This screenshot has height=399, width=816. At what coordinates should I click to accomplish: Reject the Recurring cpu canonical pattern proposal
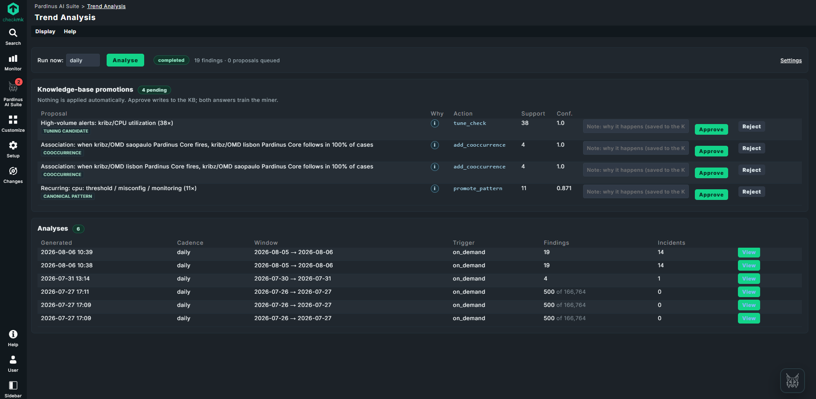coord(751,192)
